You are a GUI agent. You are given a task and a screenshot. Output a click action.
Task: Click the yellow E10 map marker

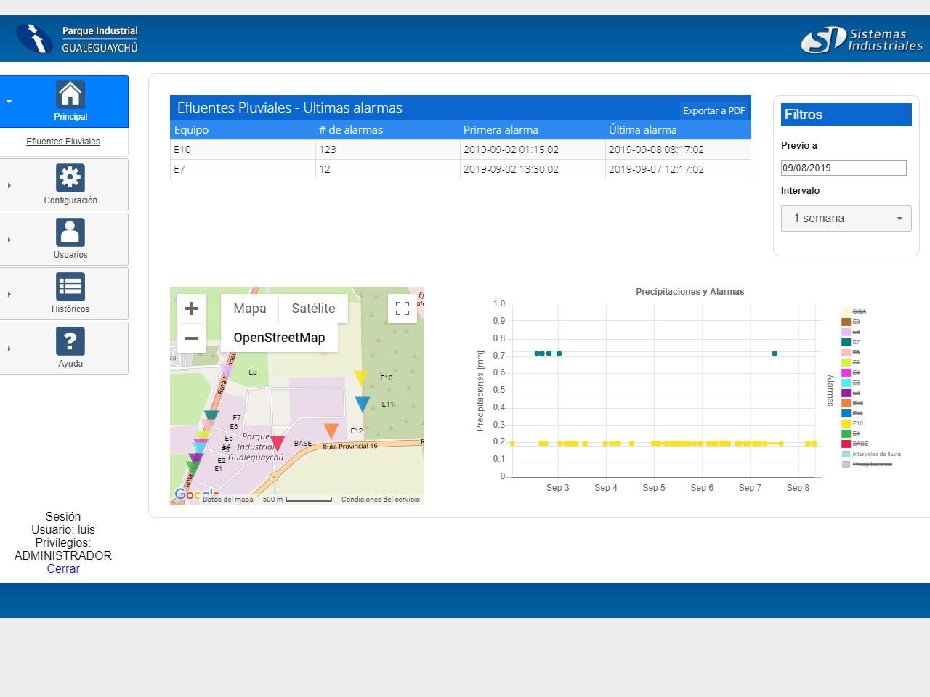[x=361, y=377]
